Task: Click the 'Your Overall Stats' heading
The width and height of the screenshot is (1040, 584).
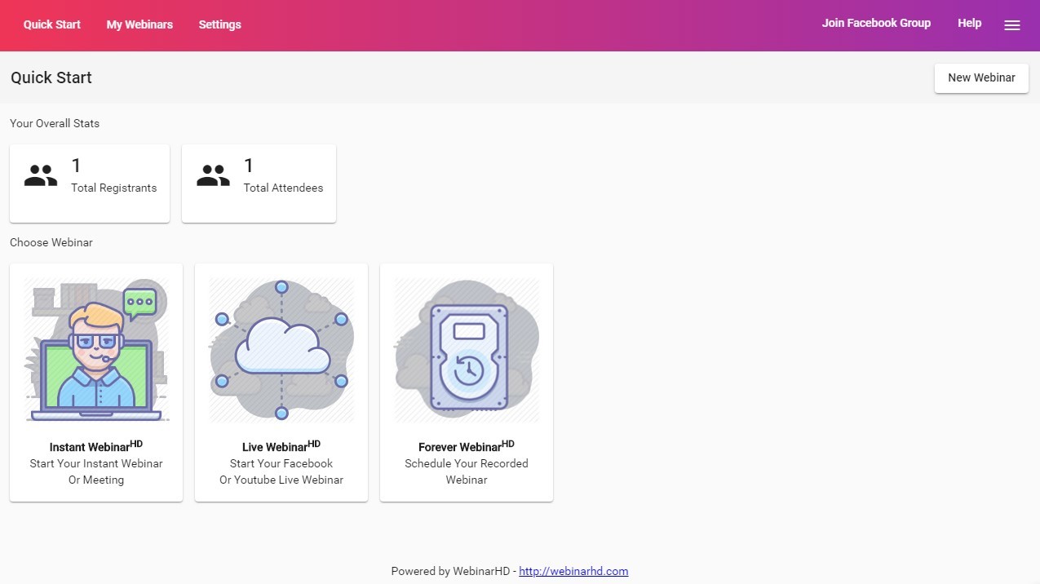Action: point(55,123)
